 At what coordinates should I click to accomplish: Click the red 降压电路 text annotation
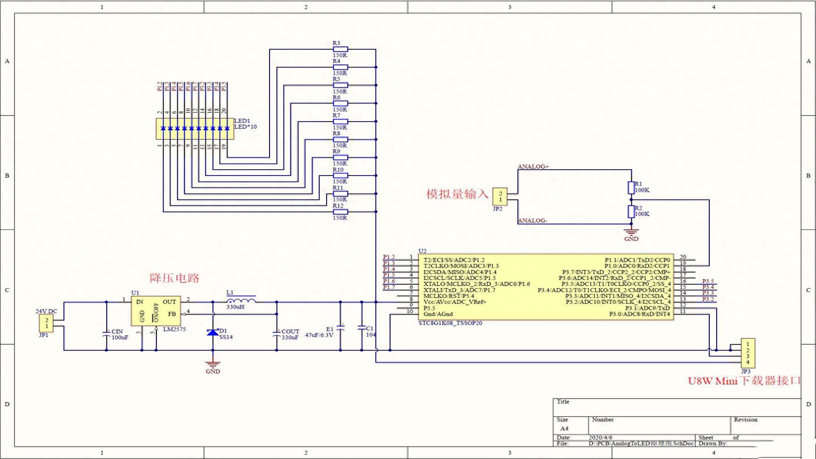pyautogui.click(x=174, y=278)
